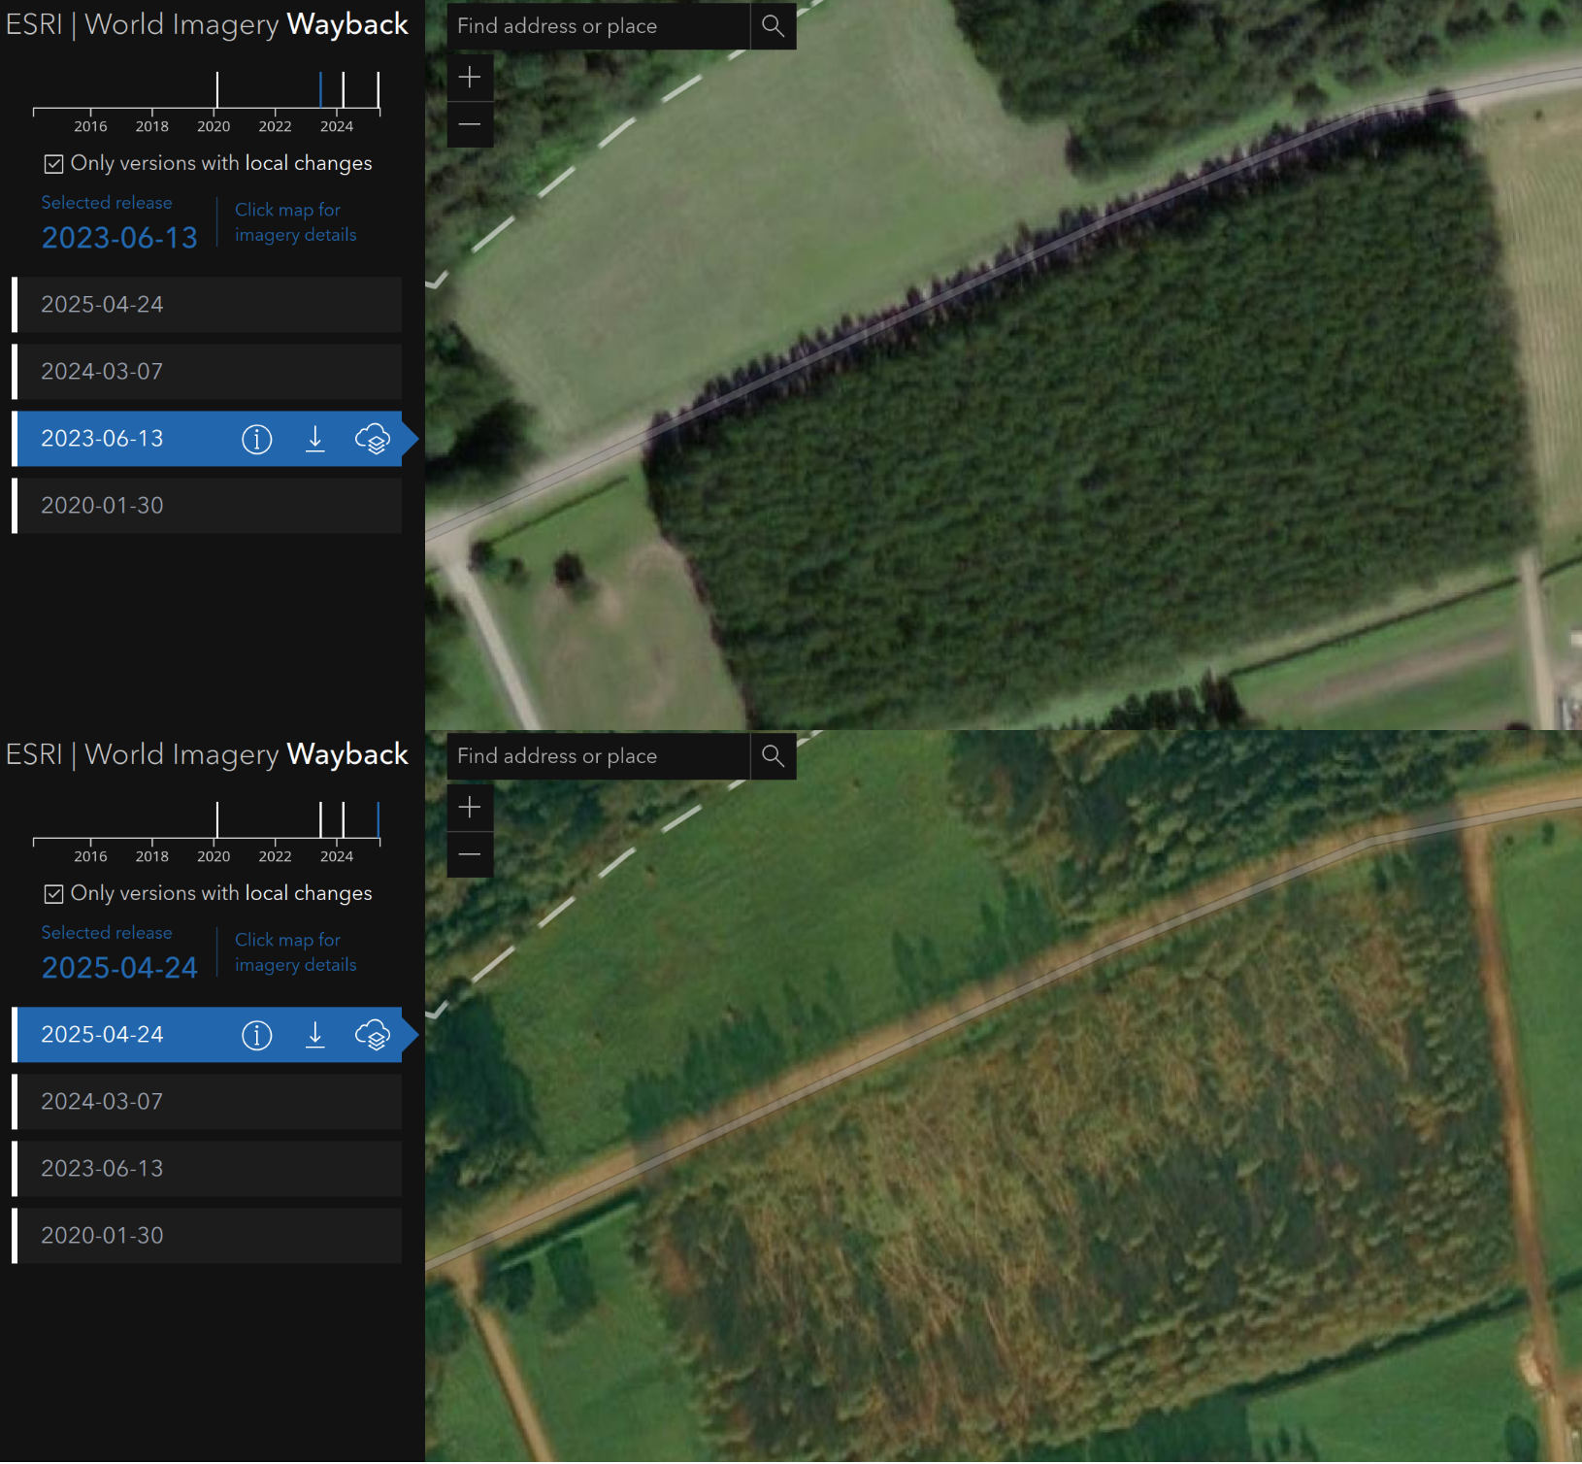Select 2023-06-13 release in bottom panel list
1582x1464 pixels.
click(207, 1169)
